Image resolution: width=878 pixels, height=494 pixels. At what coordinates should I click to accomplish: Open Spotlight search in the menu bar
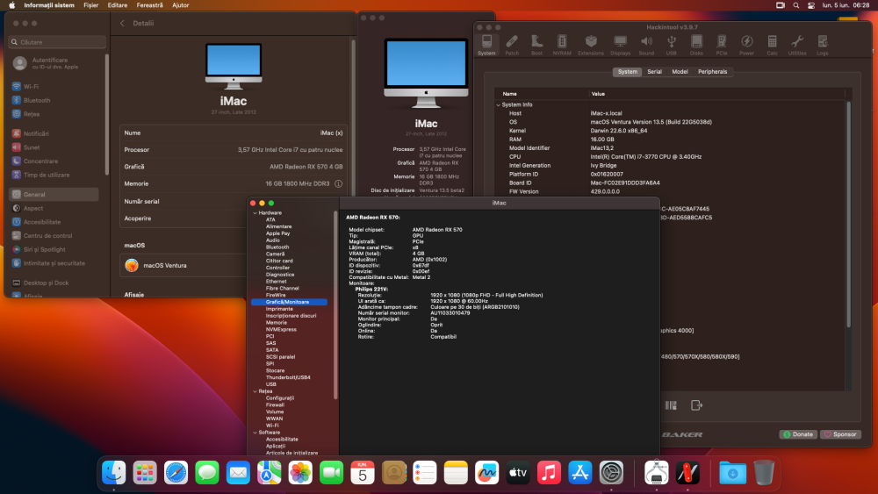(795, 5)
